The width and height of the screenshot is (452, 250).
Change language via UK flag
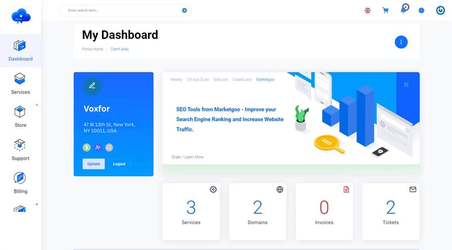(368, 11)
